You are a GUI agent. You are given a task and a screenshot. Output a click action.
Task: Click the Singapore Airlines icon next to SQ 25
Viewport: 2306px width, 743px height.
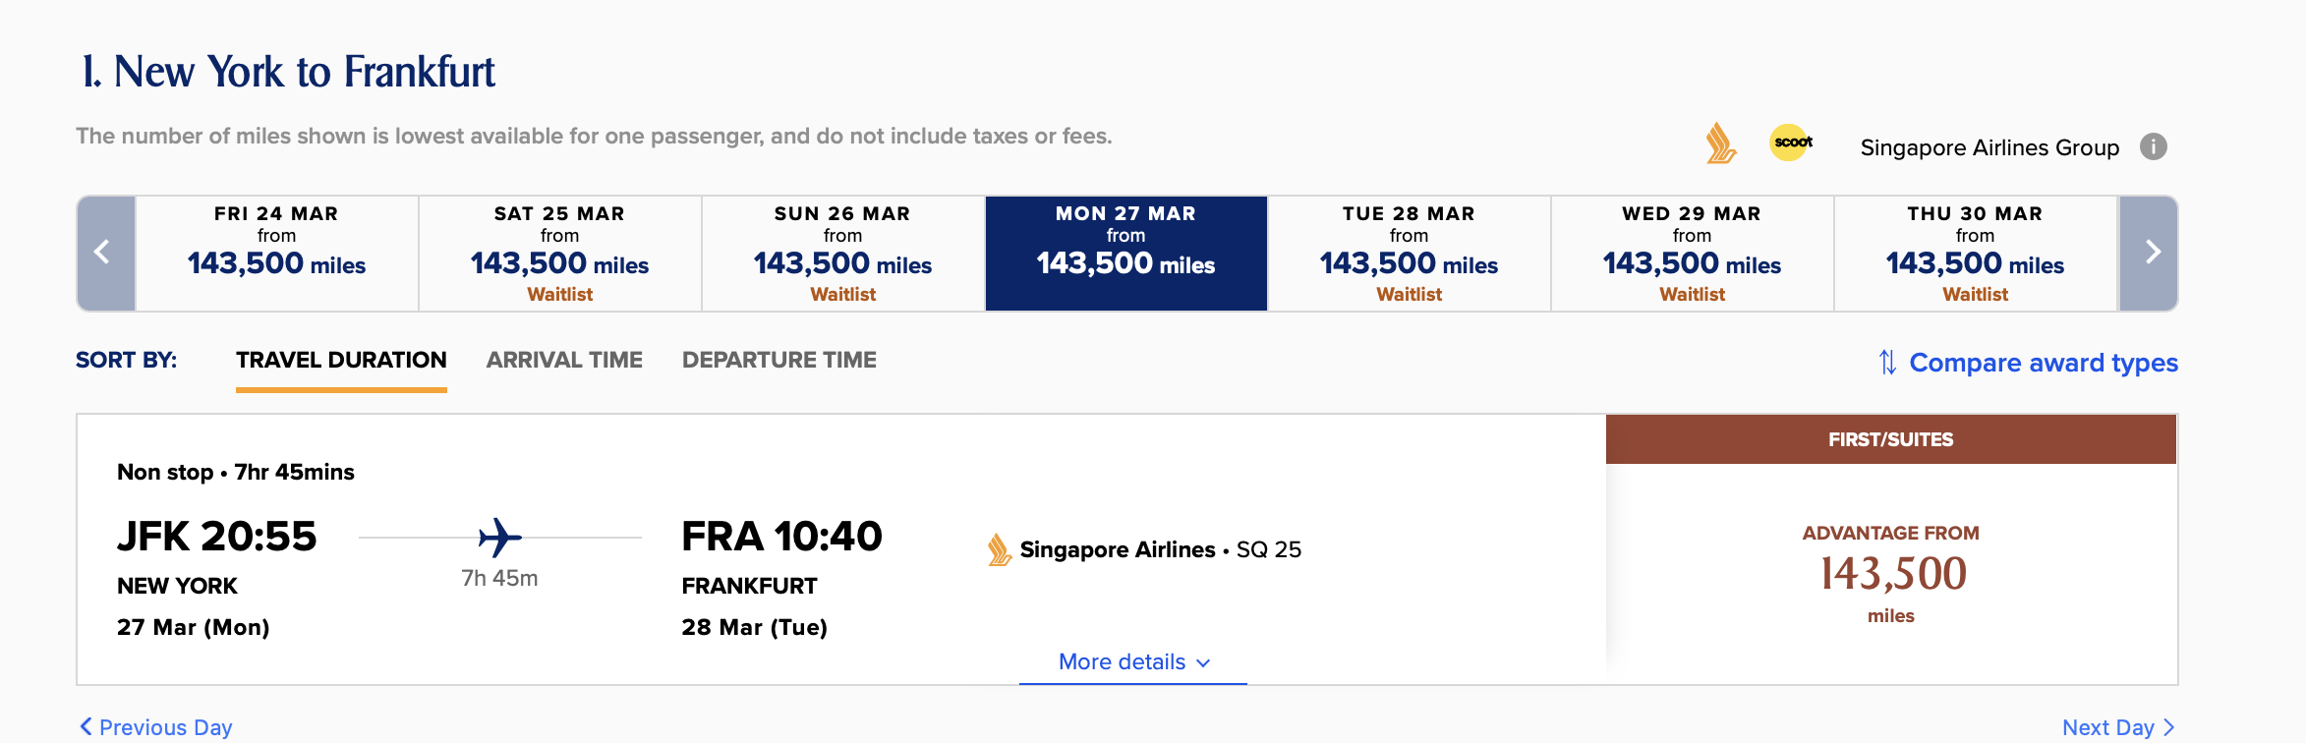[x=998, y=549]
